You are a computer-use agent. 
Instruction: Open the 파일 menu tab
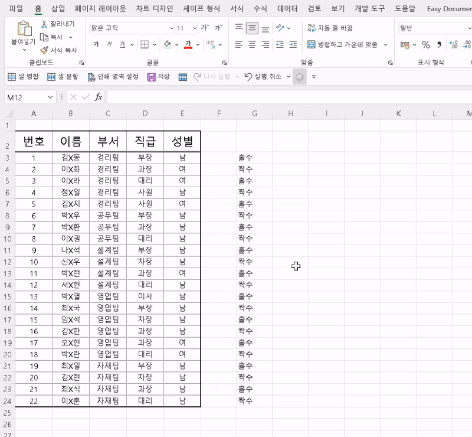pos(16,8)
